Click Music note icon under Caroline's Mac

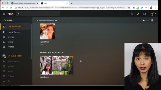(4, 42)
